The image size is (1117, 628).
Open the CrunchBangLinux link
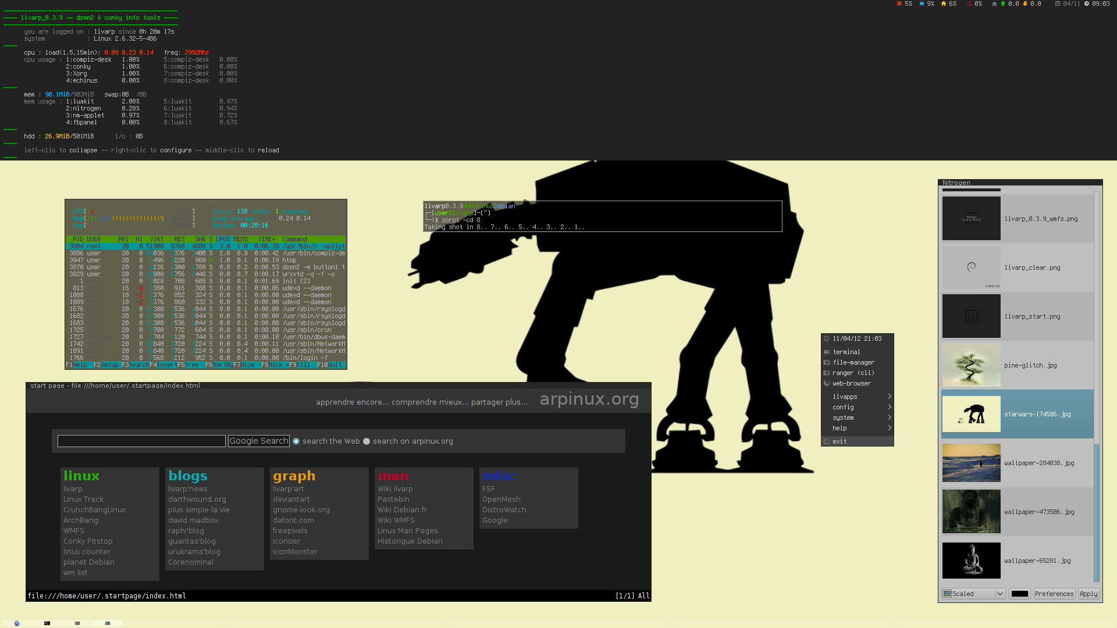94,510
